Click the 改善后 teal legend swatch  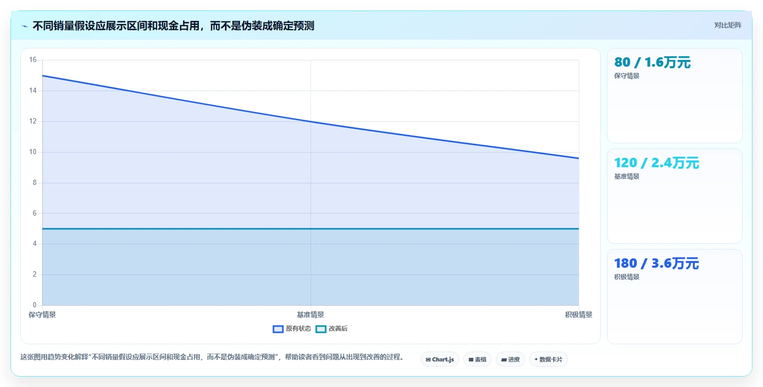point(321,329)
